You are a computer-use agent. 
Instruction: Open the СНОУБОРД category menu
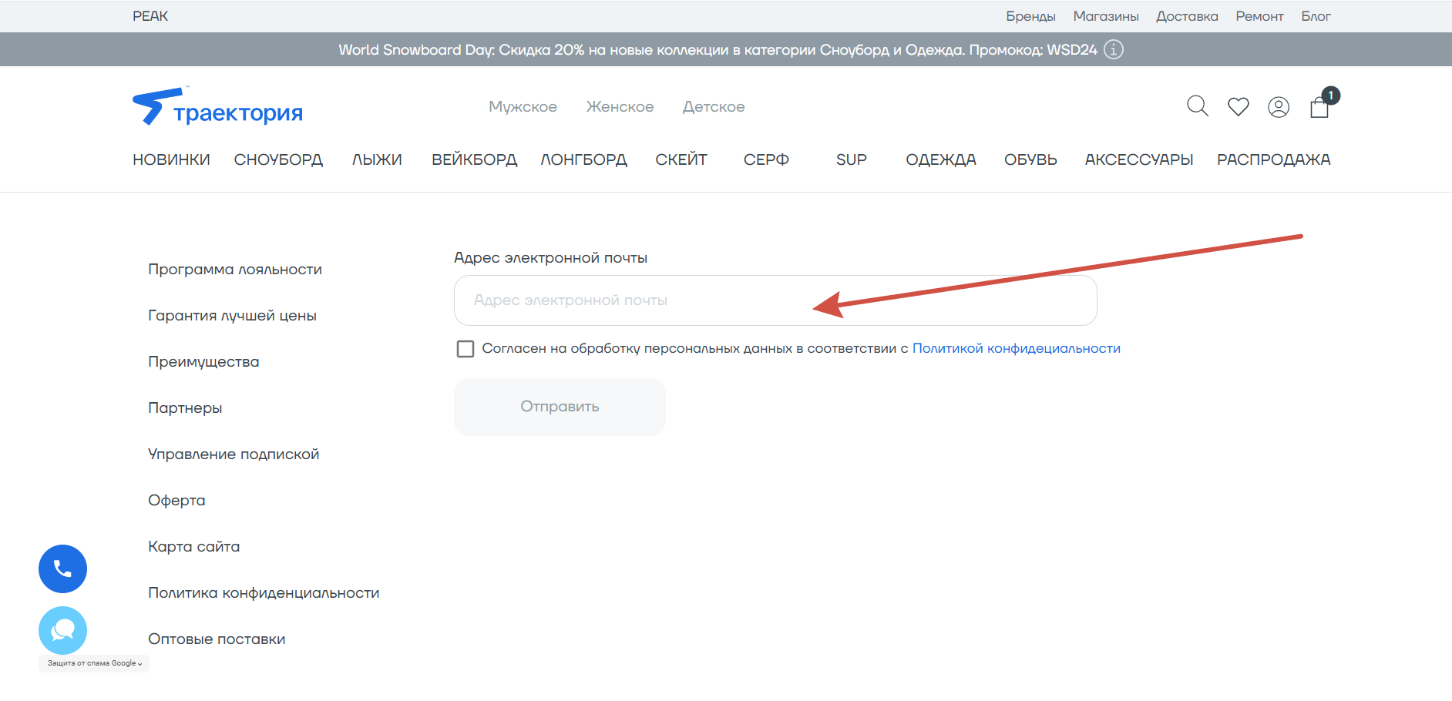click(x=278, y=159)
